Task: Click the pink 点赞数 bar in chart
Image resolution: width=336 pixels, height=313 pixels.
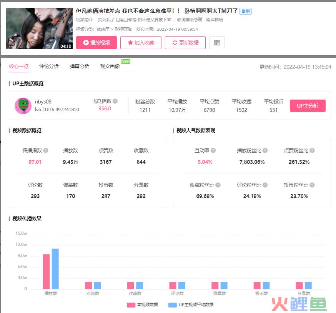Action: pos(88,286)
